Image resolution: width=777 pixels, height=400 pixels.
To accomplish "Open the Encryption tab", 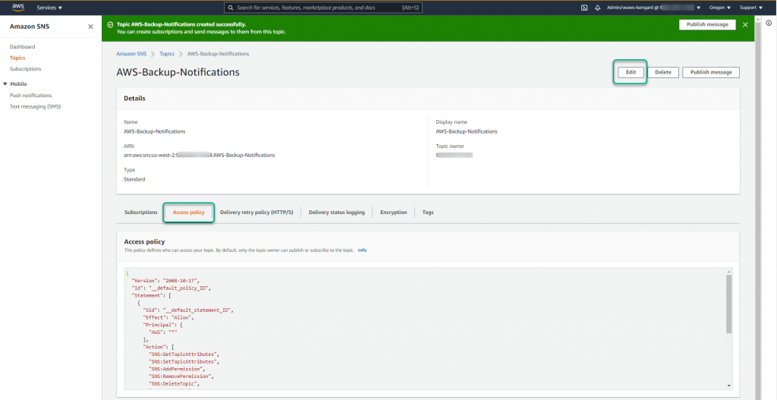I will [x=393, y=213].
